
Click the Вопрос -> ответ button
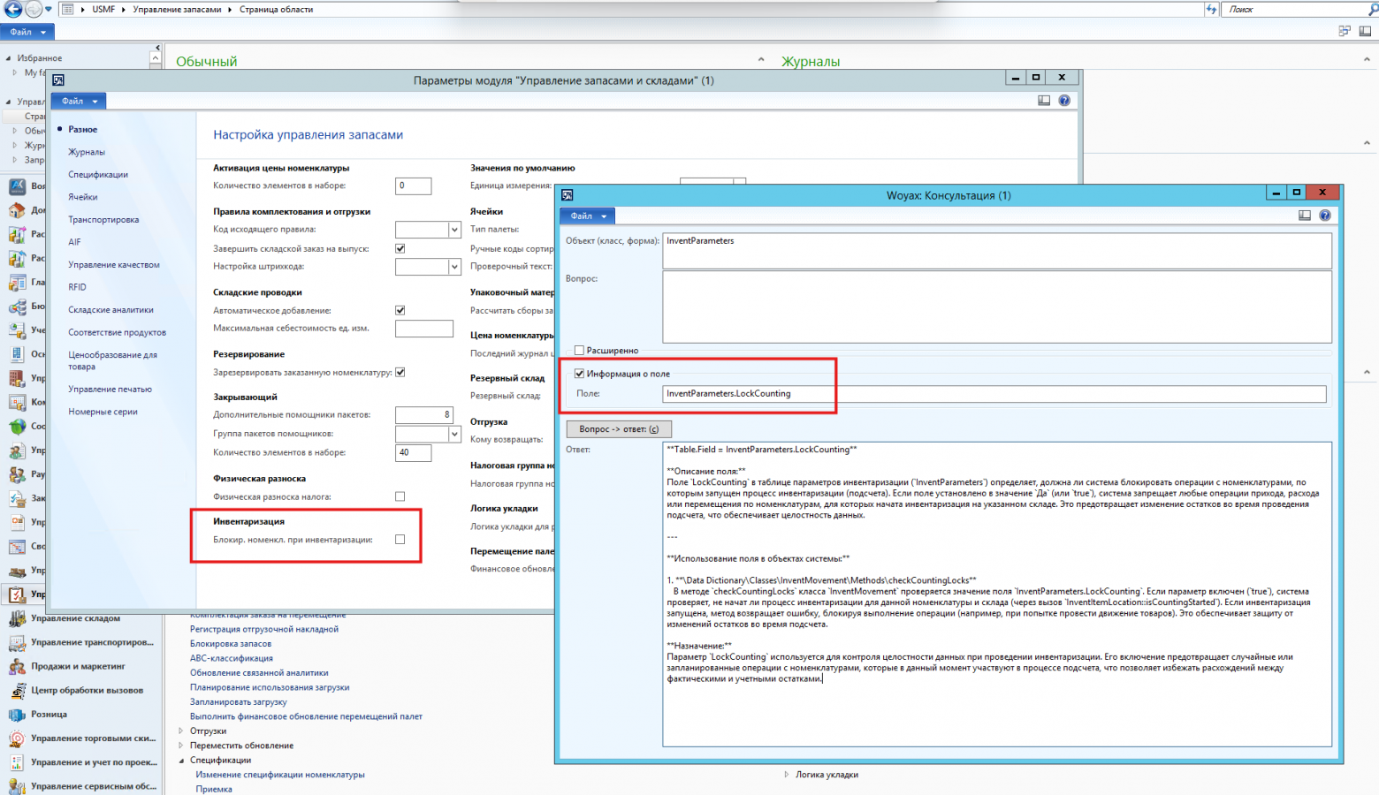[619, 429]
